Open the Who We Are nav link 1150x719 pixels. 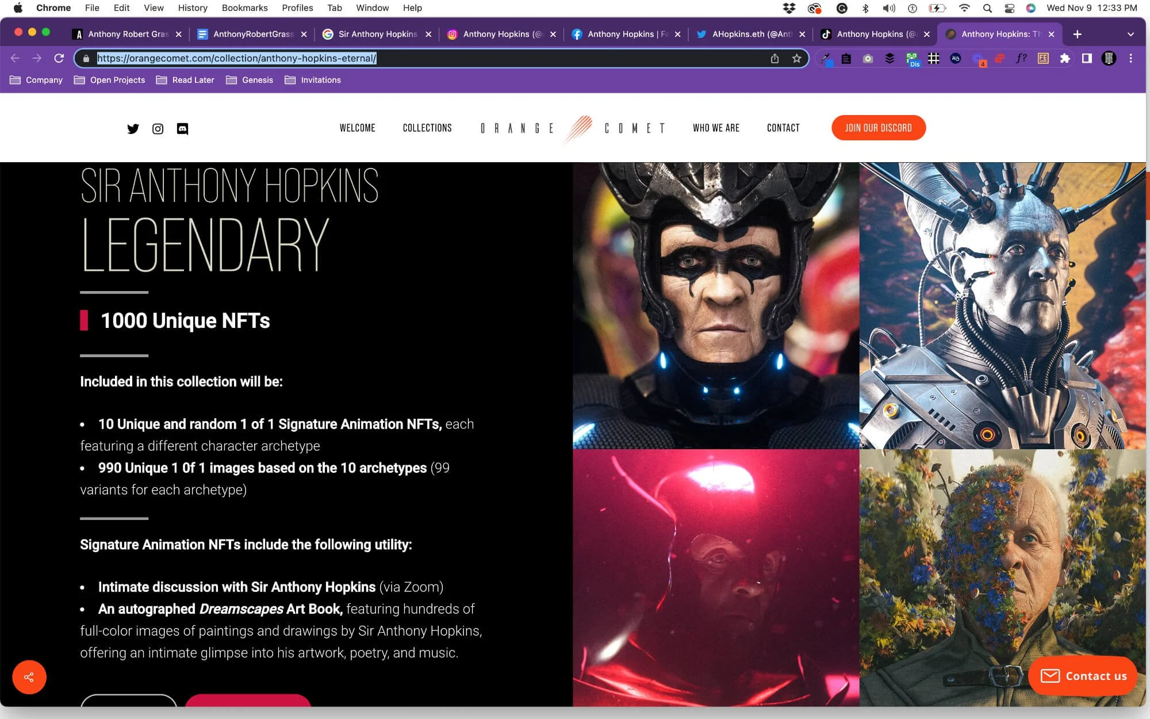pos(716,128)
